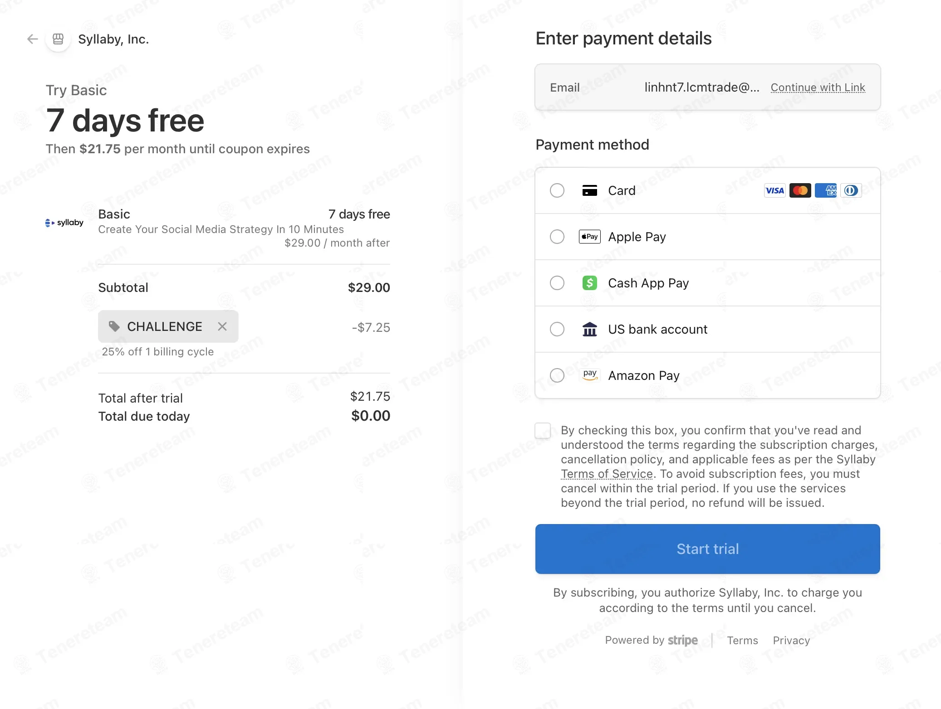Open the Syllaby Terms of Service link
The height and width of the screenshot is (709, 941).
607,474
